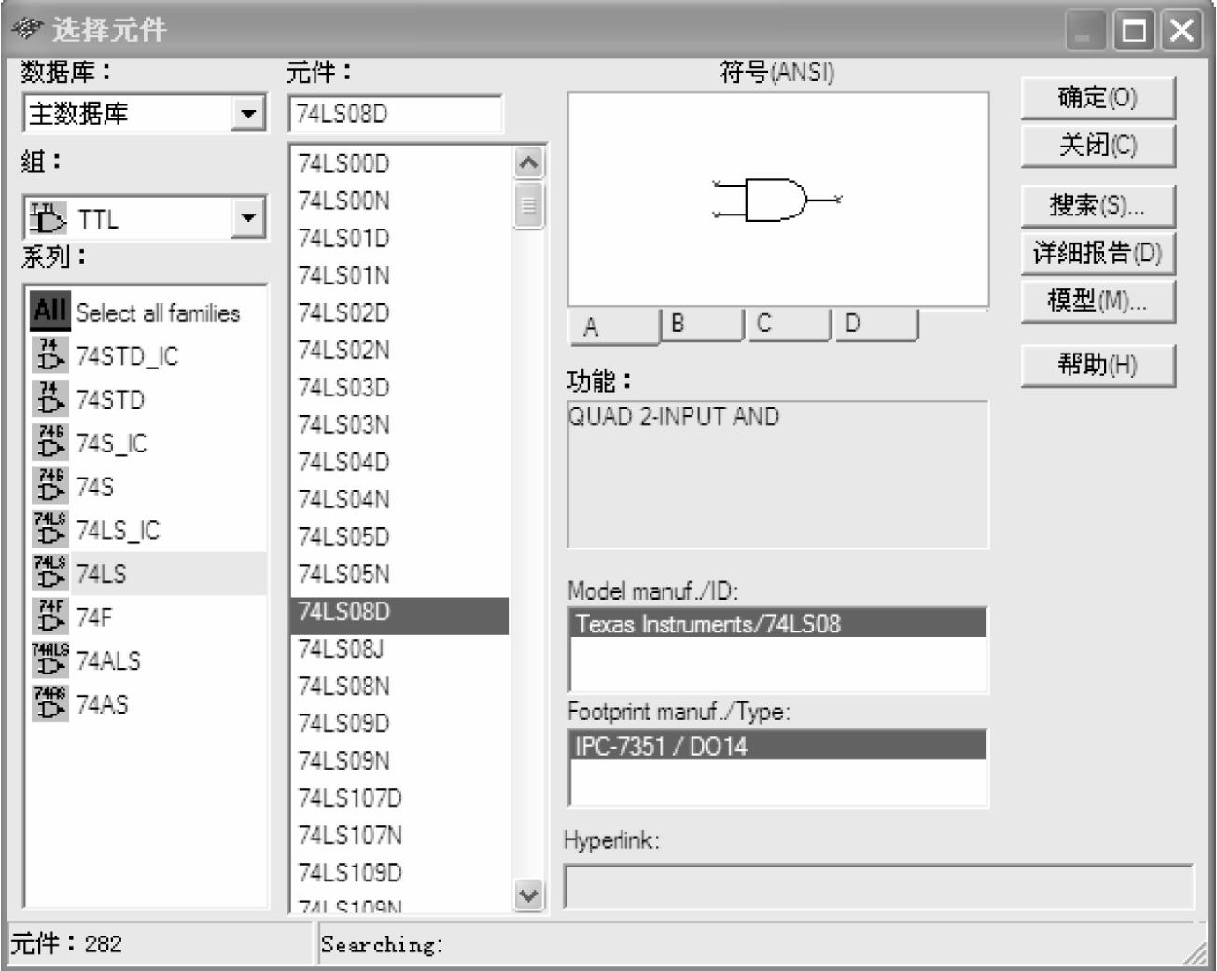Screen dimensions: 1217x971
Task: Select the 74LS family icon
Action: coord(49,573)
